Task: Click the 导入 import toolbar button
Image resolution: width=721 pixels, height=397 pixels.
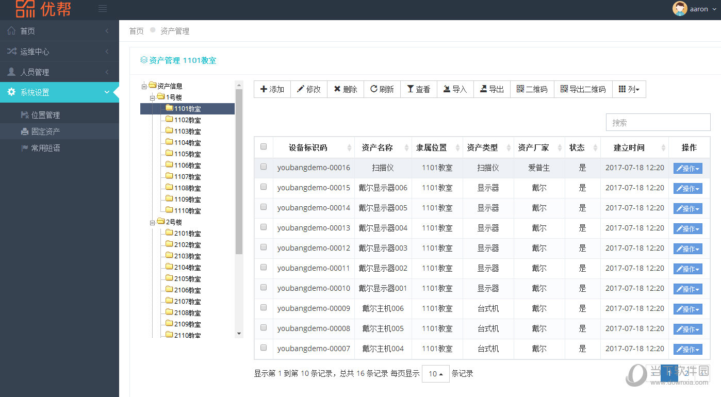Action: pyautogui.click(x=455, y=89)
